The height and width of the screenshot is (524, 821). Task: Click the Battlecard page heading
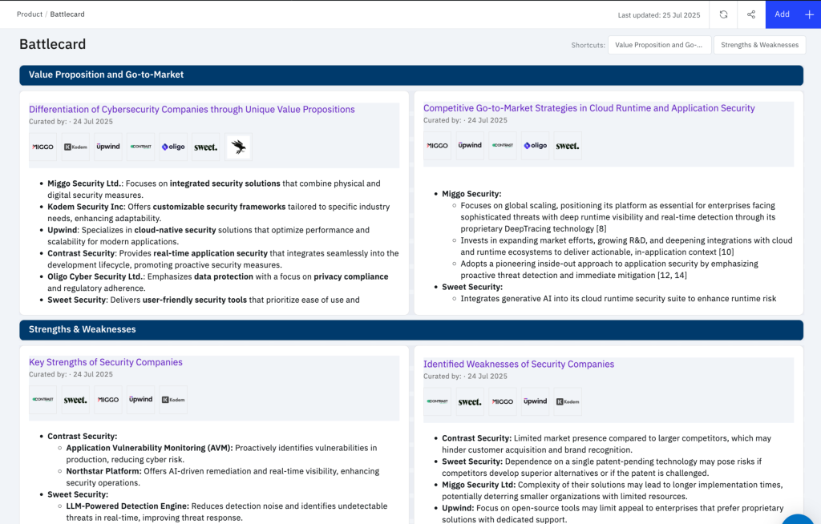52,45
